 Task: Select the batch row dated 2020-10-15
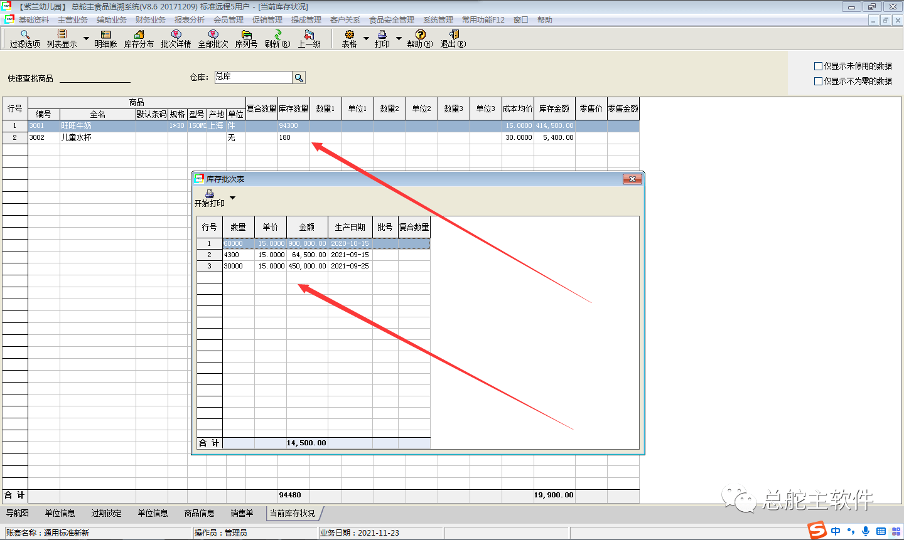[x=314, y=243]
